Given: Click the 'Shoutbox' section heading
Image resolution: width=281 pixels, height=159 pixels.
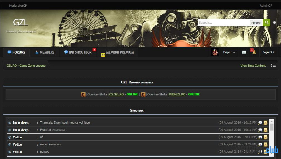Looking at the screenshot, I should pos(137,110).
